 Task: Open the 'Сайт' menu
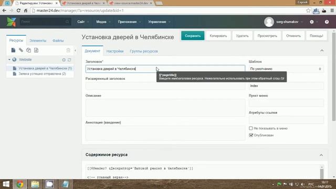point(83,22)
